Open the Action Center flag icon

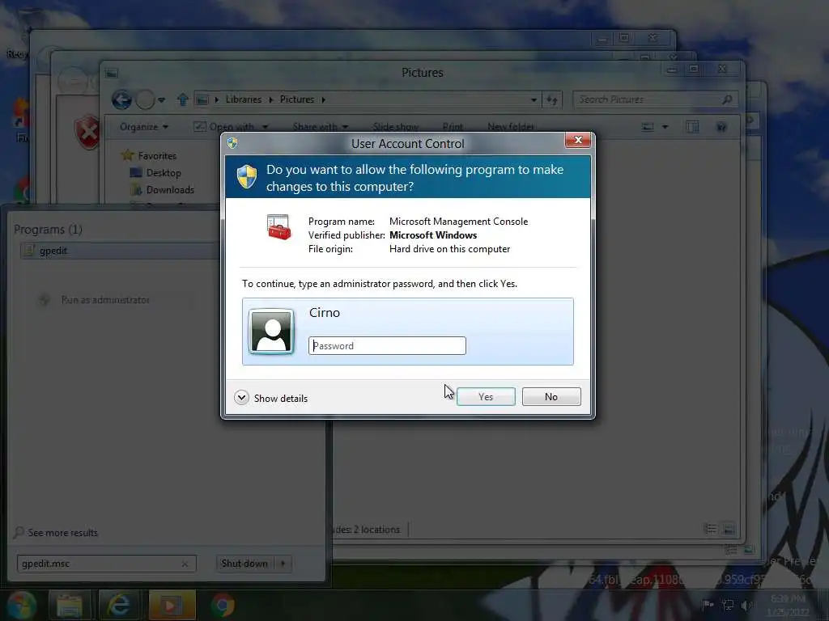click(708, 605)
